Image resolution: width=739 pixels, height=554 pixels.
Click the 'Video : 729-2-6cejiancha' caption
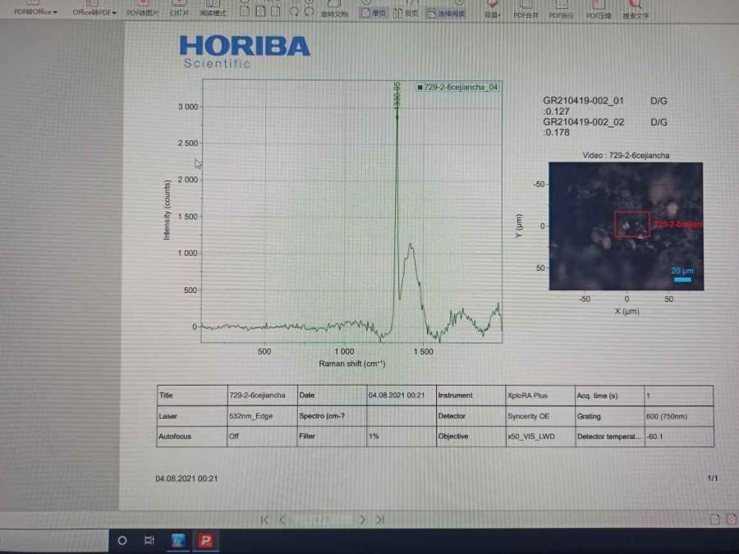tap(626, 155)
